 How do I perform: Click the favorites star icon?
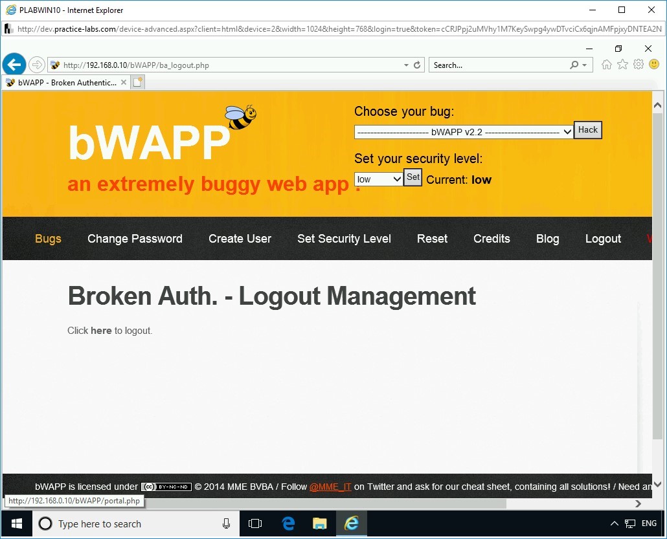622,64
